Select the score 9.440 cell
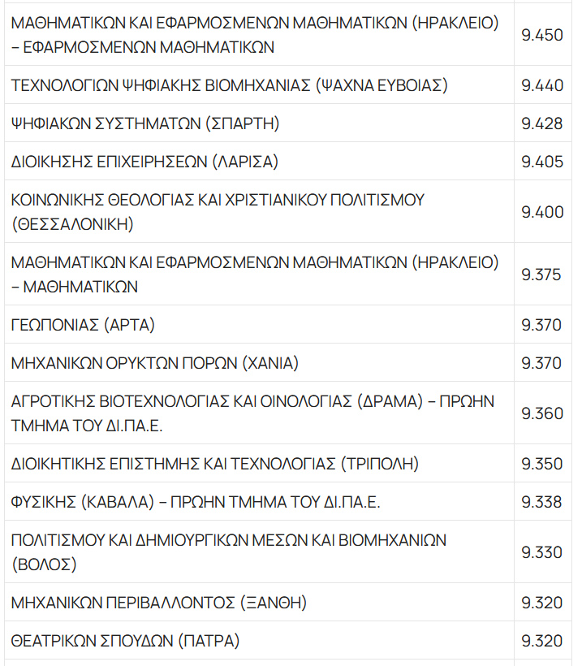 click(542, 85)
